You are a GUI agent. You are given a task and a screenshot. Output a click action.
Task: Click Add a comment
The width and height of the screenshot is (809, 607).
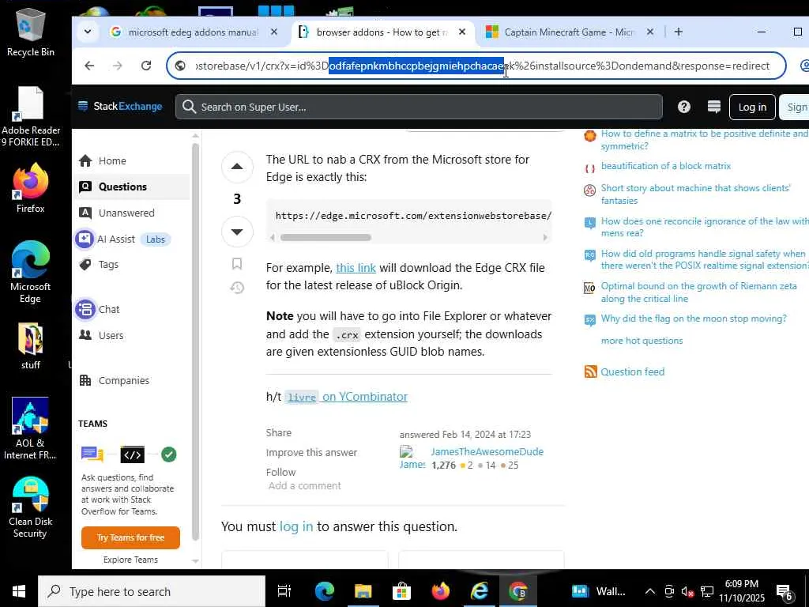coord(304,486)
